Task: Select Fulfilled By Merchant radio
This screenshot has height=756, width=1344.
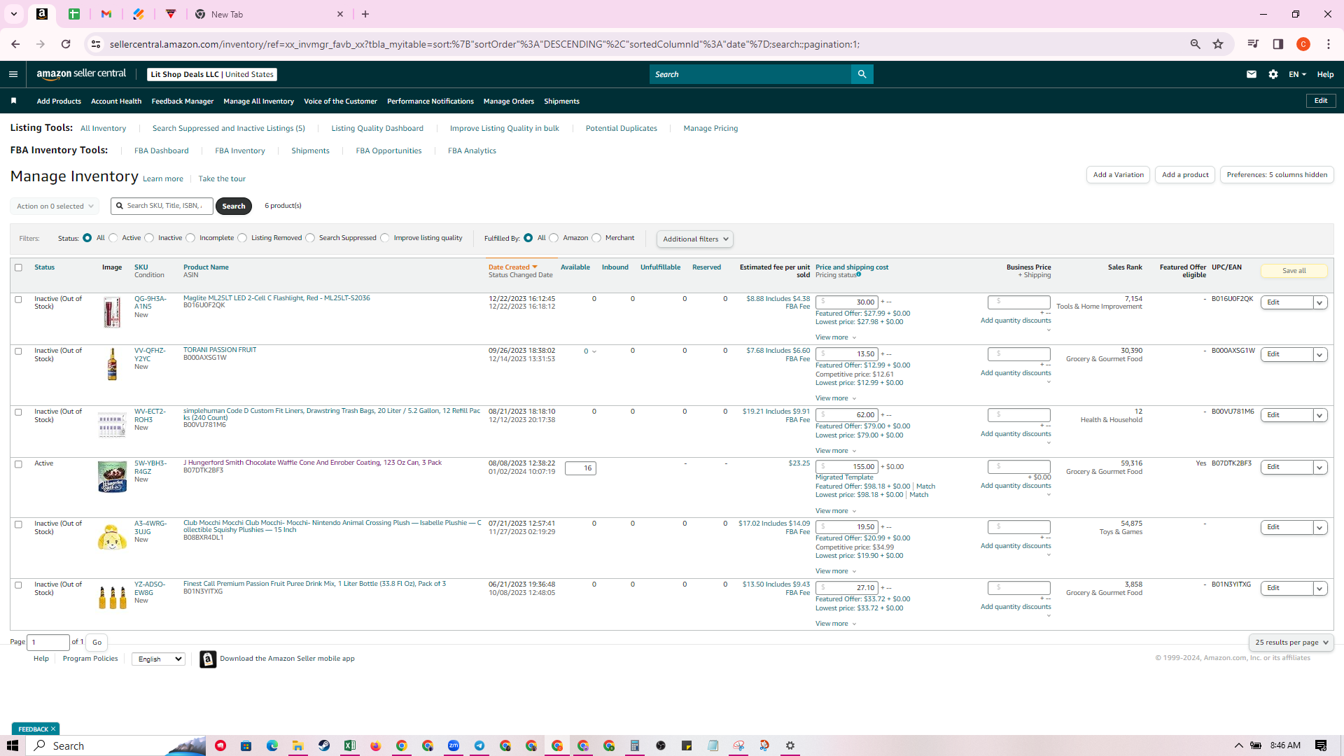Action: pos(596,238)
